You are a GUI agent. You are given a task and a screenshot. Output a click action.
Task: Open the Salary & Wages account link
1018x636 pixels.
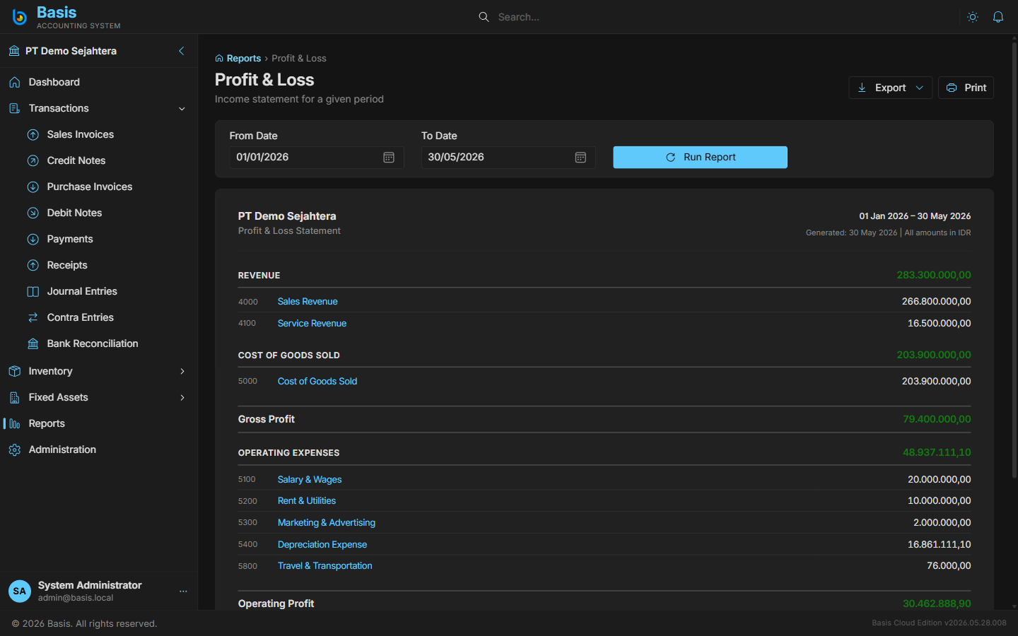click(310, 480)
